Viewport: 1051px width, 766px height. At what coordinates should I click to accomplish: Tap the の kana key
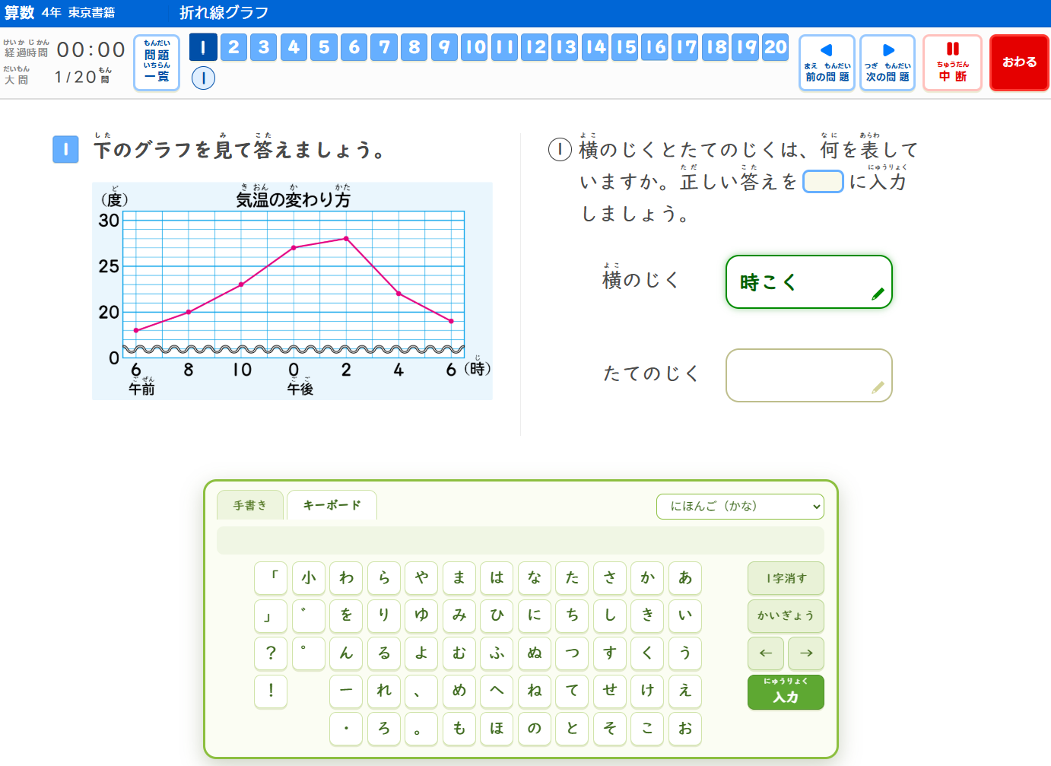[535, 729]
